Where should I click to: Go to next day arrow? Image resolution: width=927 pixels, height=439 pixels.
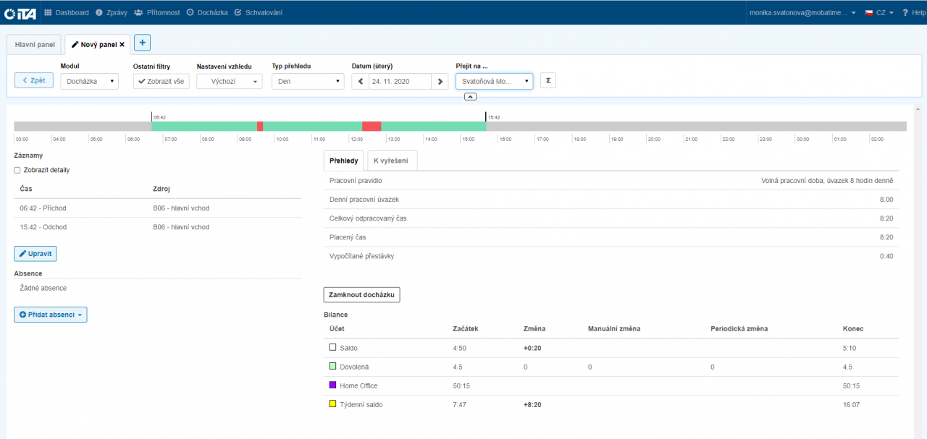[440, 82]
